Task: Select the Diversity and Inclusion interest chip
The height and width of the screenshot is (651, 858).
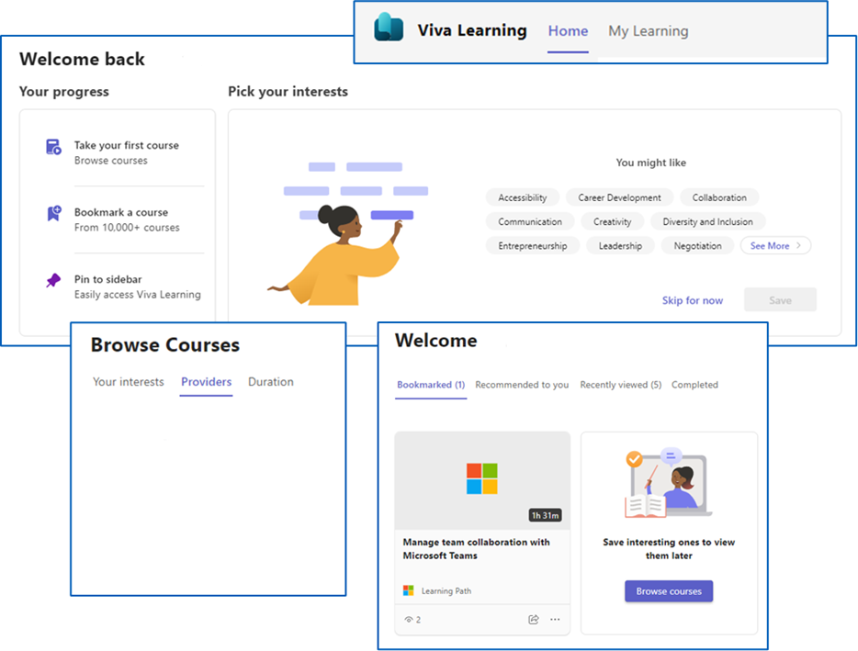Action: [x=707, y=221]
